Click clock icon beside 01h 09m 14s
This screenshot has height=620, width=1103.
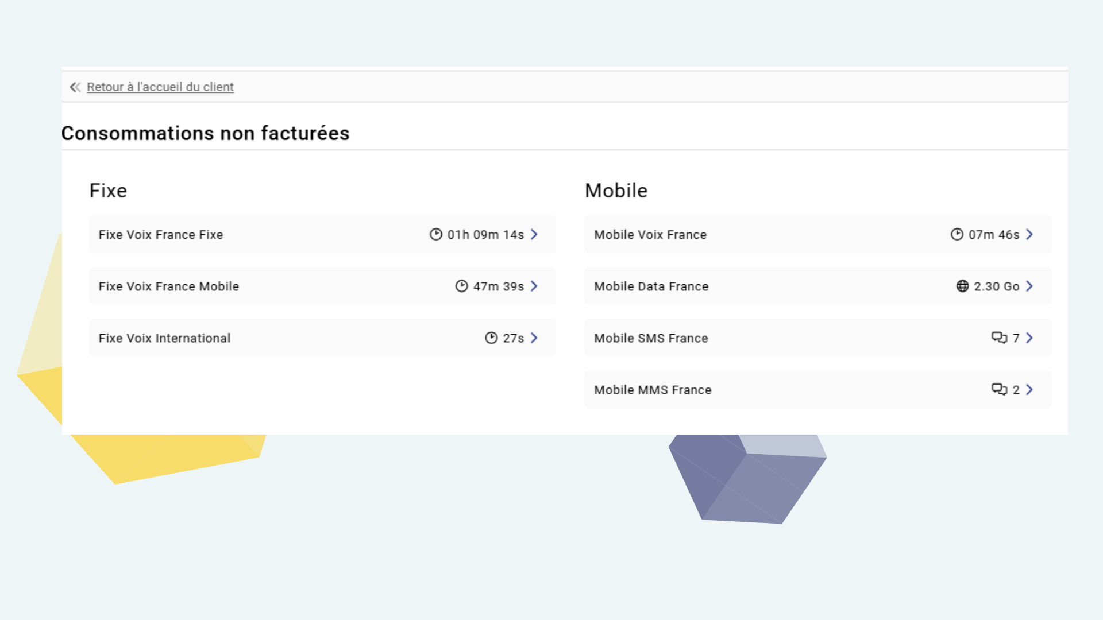pyautogui.click(x=436, y=234)
